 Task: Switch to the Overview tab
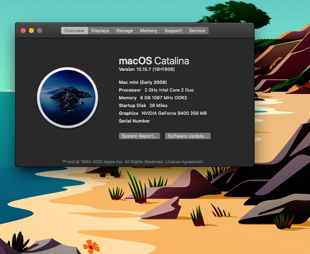[x=74, y=31]
